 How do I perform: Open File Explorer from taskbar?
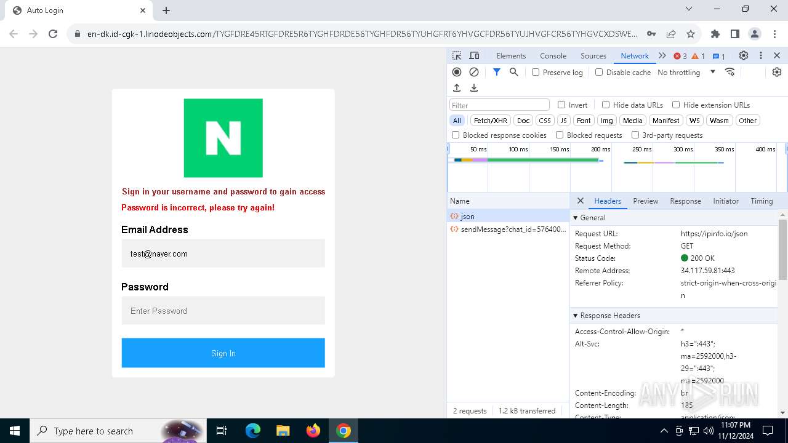[x=283, y=431]
